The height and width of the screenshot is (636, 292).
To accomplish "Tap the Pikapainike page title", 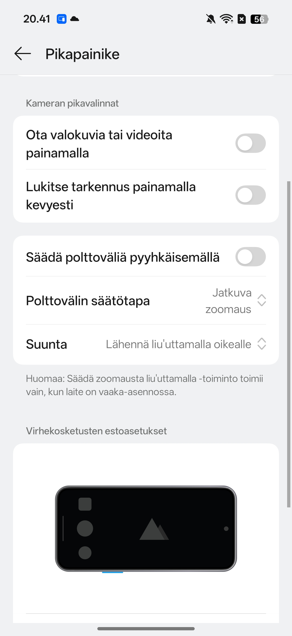I will (x=82, y=54).
